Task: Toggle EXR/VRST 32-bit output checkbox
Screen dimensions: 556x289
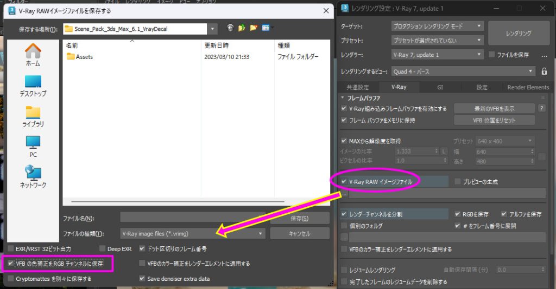Action: [11, 249]
